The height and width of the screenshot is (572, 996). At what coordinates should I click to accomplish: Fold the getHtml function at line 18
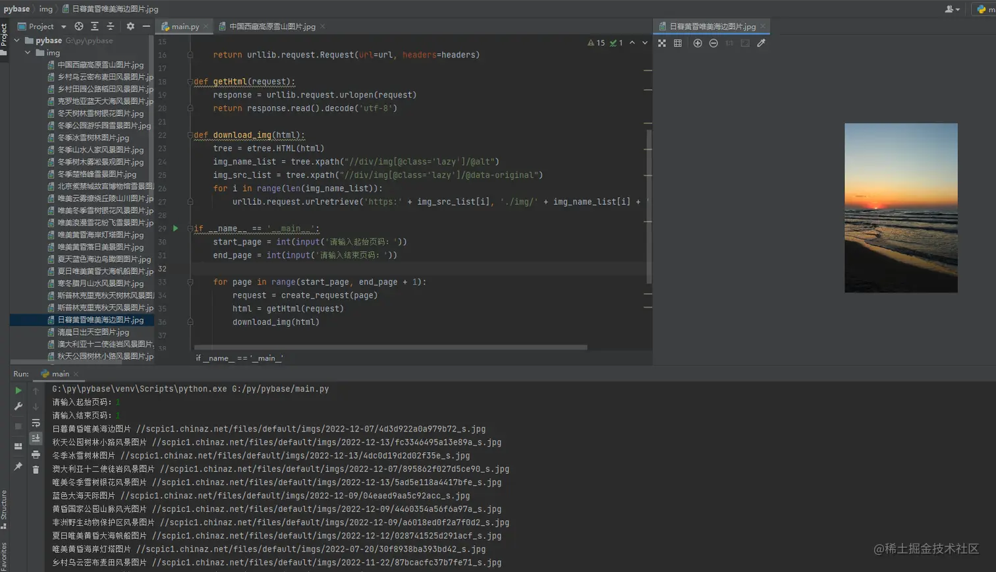(190, 82)
